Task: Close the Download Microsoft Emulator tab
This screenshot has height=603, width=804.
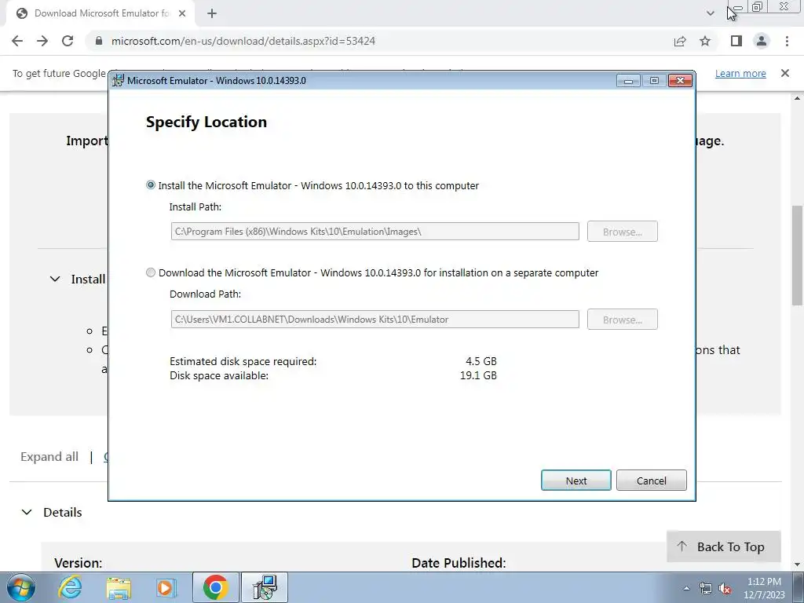Action: (x=182, y=13)
